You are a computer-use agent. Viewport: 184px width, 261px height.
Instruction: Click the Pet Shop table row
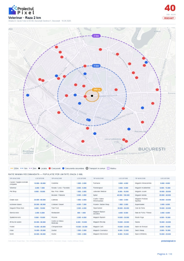pos(29,192)
